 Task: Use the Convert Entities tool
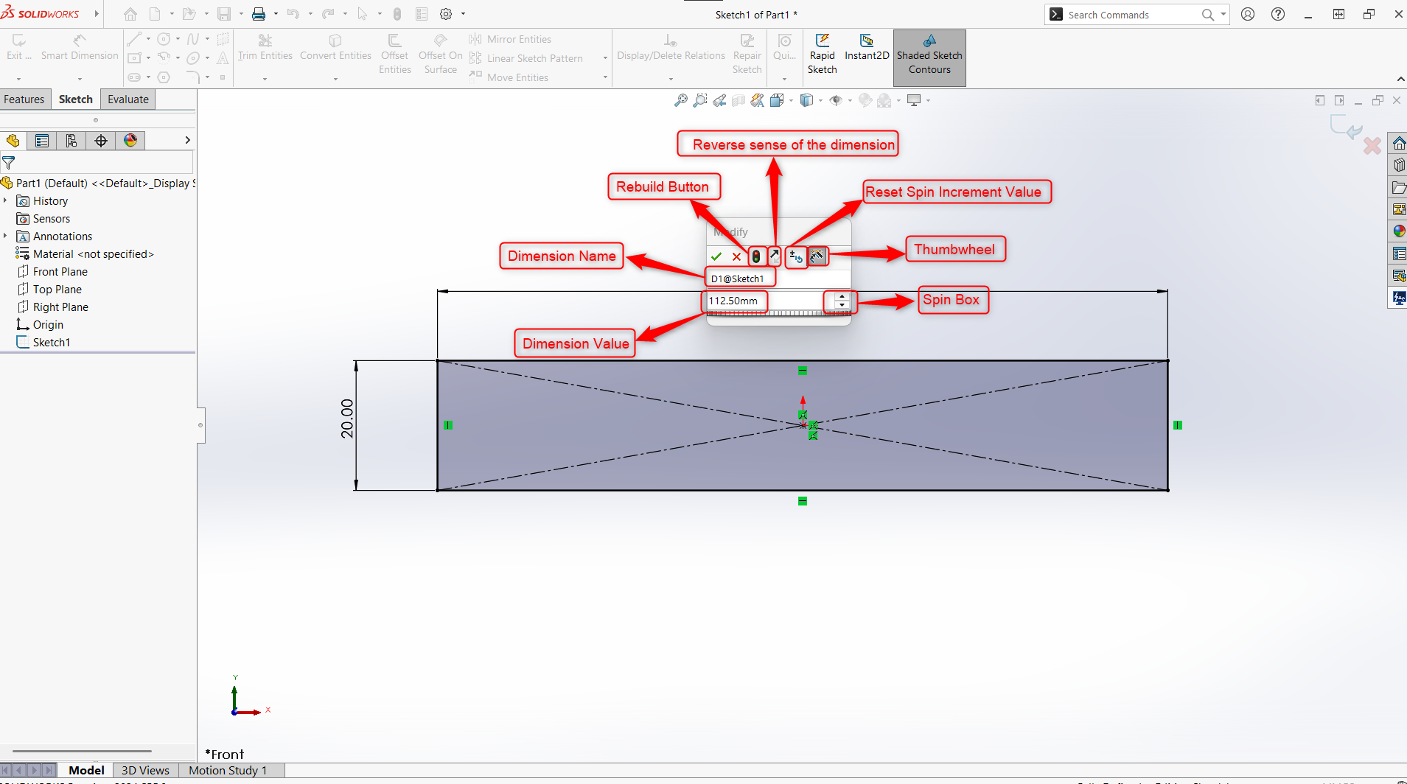(x=335, y=46)
